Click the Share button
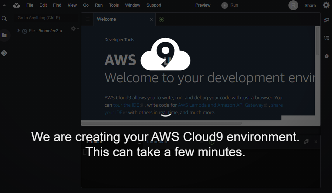332x193 pixels. click(x=310, y=6)
